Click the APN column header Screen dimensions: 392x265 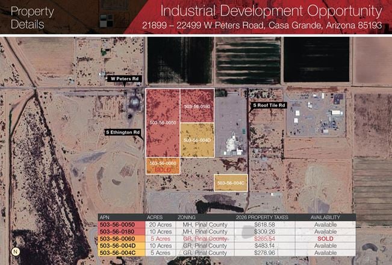tap(105, 217)
